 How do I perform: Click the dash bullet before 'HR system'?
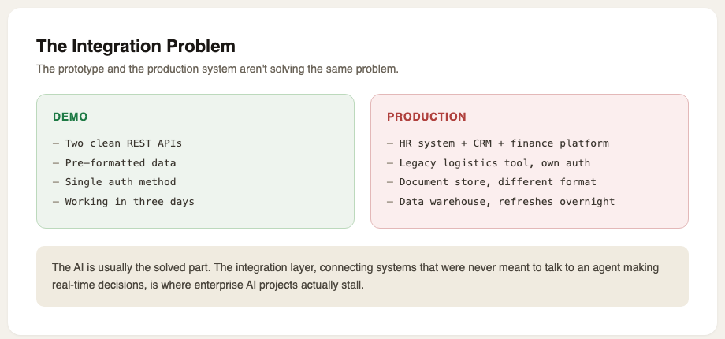pyautogui.click(x=390, y=143)
